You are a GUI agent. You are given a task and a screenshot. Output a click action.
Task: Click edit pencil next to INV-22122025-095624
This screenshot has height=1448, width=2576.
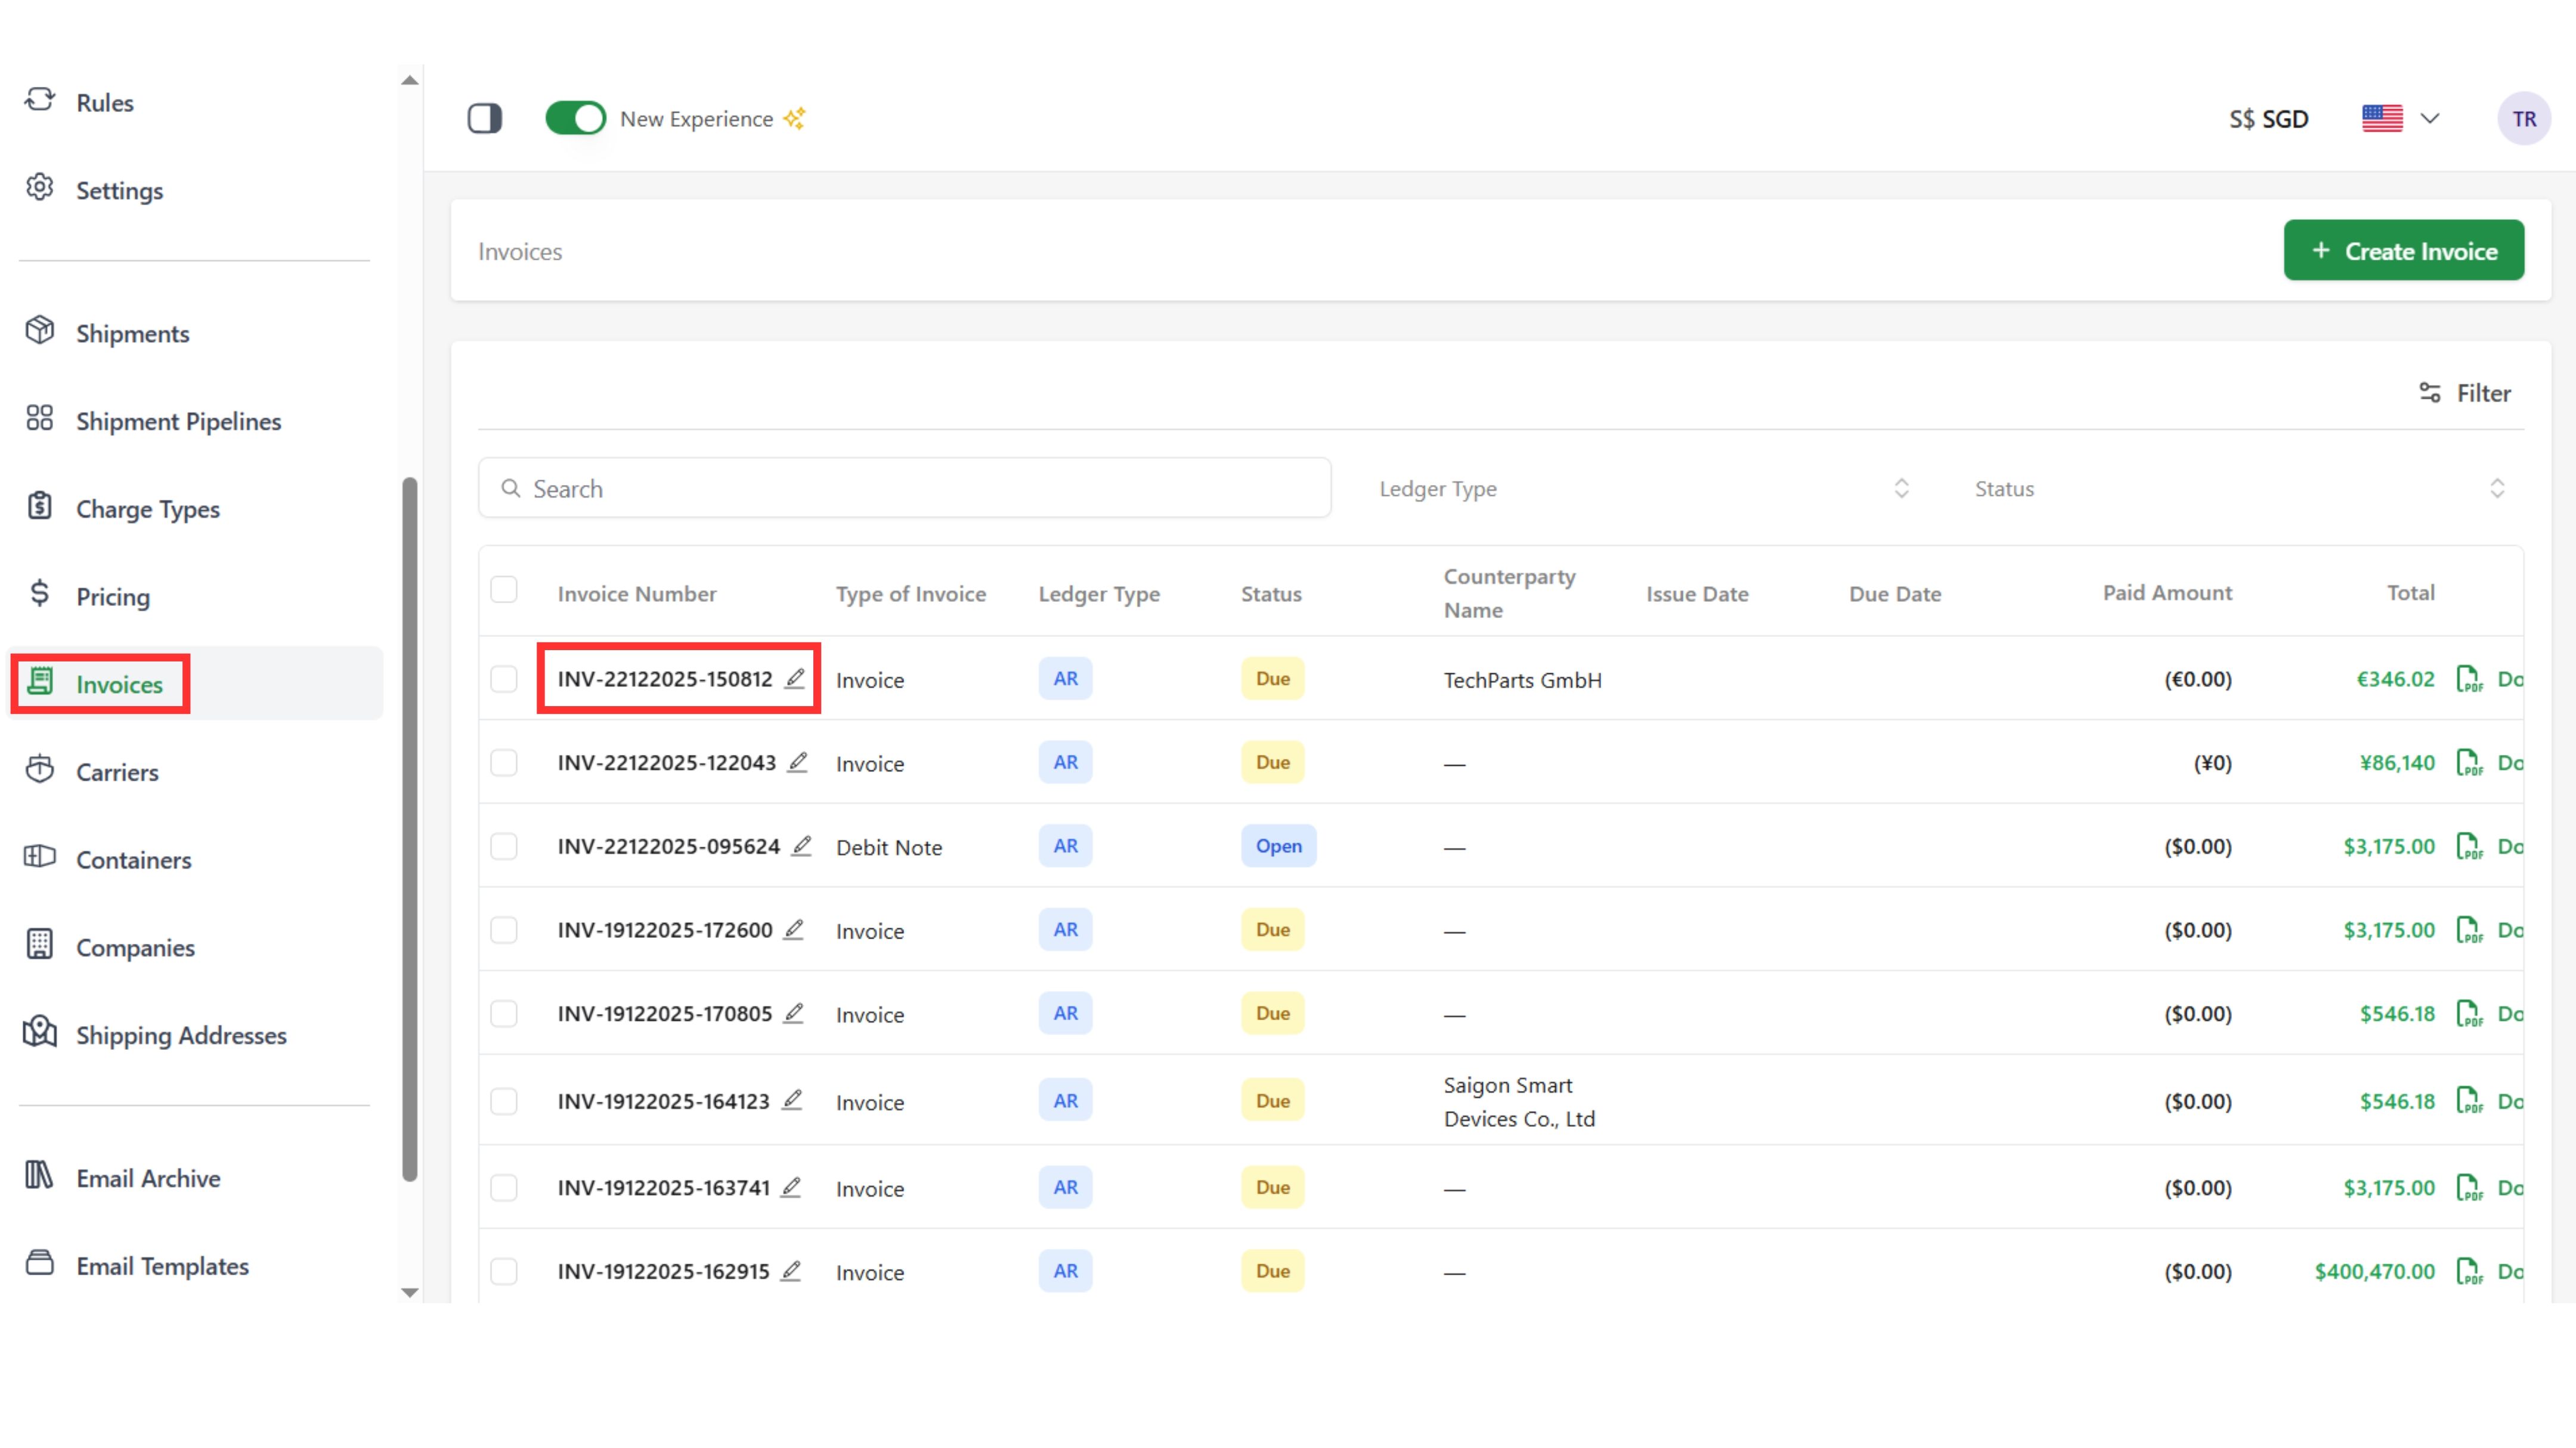(x=801, y=846)
